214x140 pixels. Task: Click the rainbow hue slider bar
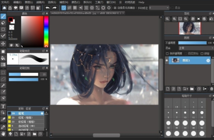(x=46, y=32)
